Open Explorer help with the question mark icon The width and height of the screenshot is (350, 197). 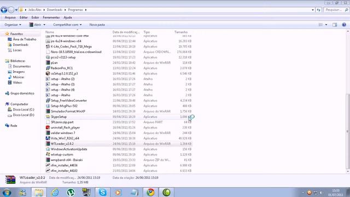[344, 25]
